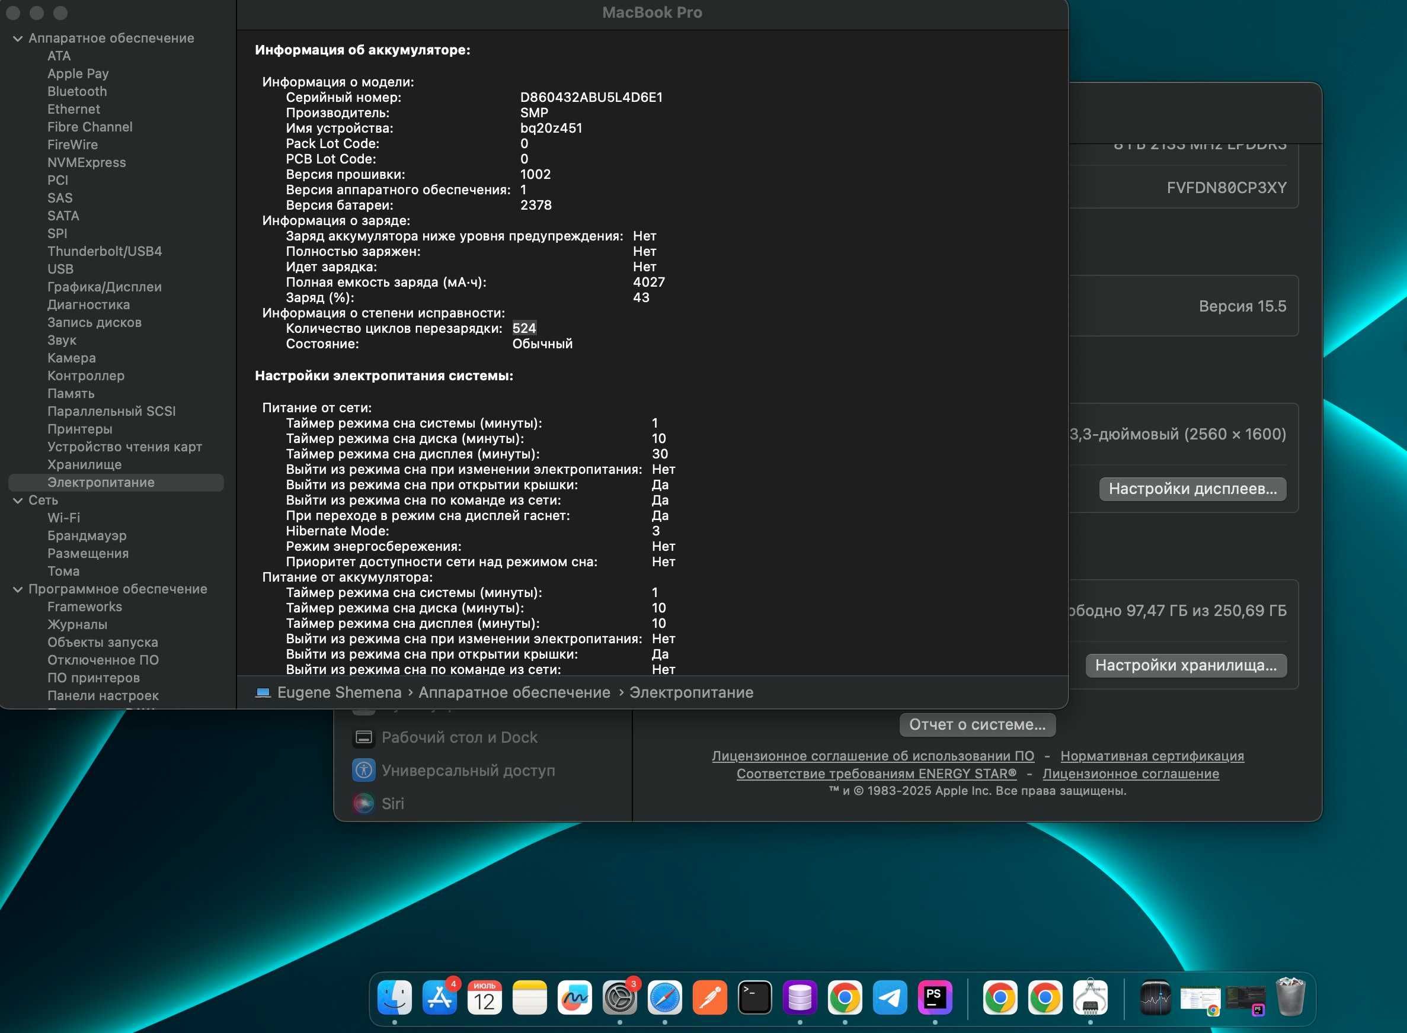Open Лицензионное соглашение об использовании ПО link
The width and height of the screenshot is (1407, 1033).
[x=873, y=756]
